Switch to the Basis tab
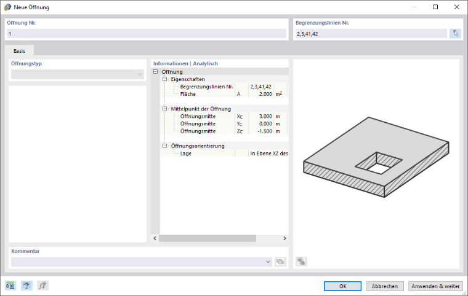 click(19, 51)
